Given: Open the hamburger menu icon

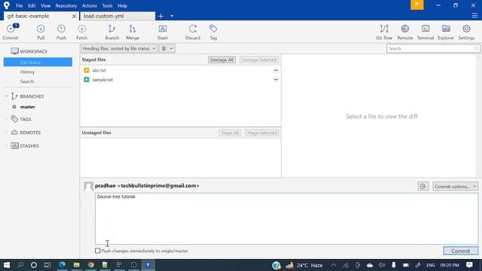Looking at the screenshot, I should tap(474, 16).
